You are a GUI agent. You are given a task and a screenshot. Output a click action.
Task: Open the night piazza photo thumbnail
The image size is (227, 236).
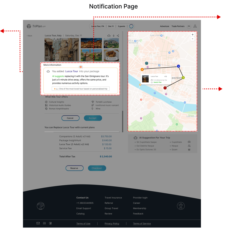click(91, 43)
